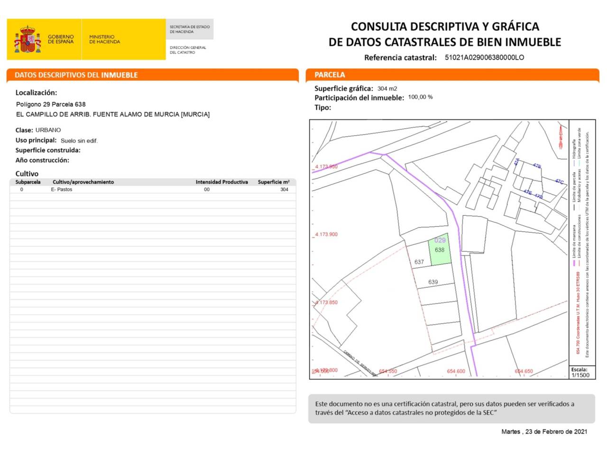Click the Spanish coat of arms emblem
The image size is (607, 455).
pos(28,39)
